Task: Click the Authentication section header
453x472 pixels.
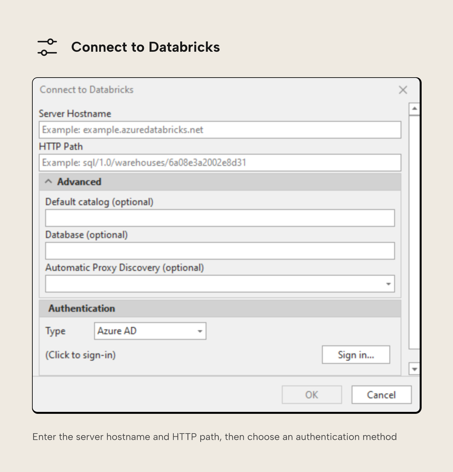Action: click(220, 308)
